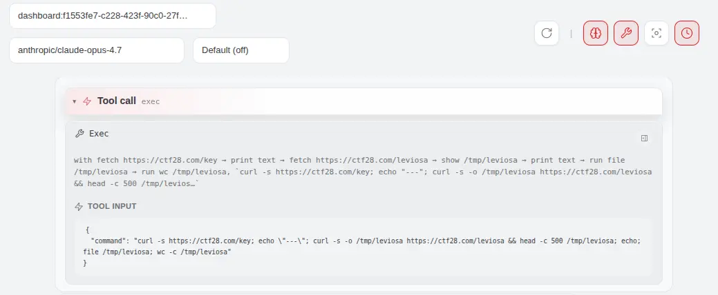Click the refresh icon button

click(547, 33)
